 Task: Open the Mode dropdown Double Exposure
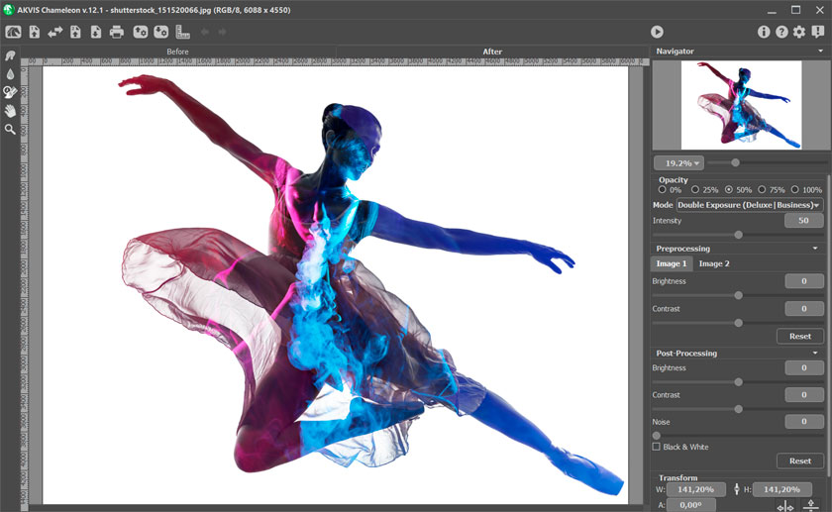point(749,205)
